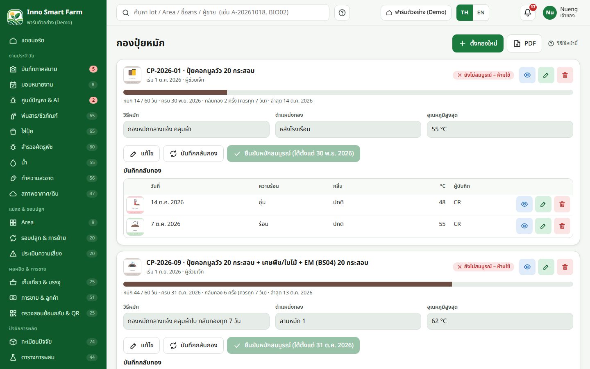Edit the 7 ต.ค. 2026 turning record

click(x=543, y=226)
